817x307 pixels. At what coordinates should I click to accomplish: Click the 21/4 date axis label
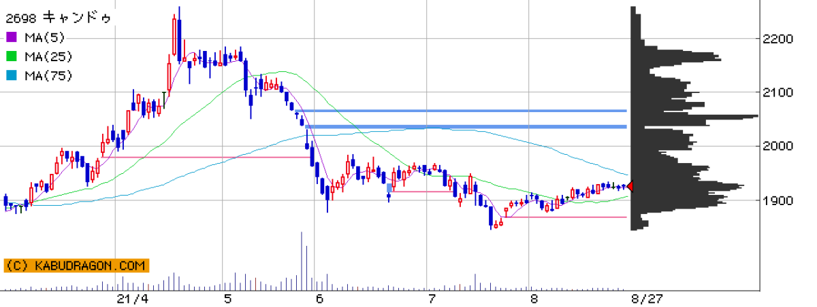[132, 299]
